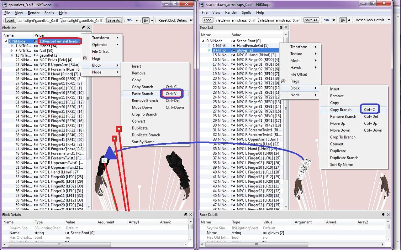401x250 pixels.
Task: Expand the 15 NiTriShape gauntlet node
Action: pyautogui.click(x=12, y=55)
